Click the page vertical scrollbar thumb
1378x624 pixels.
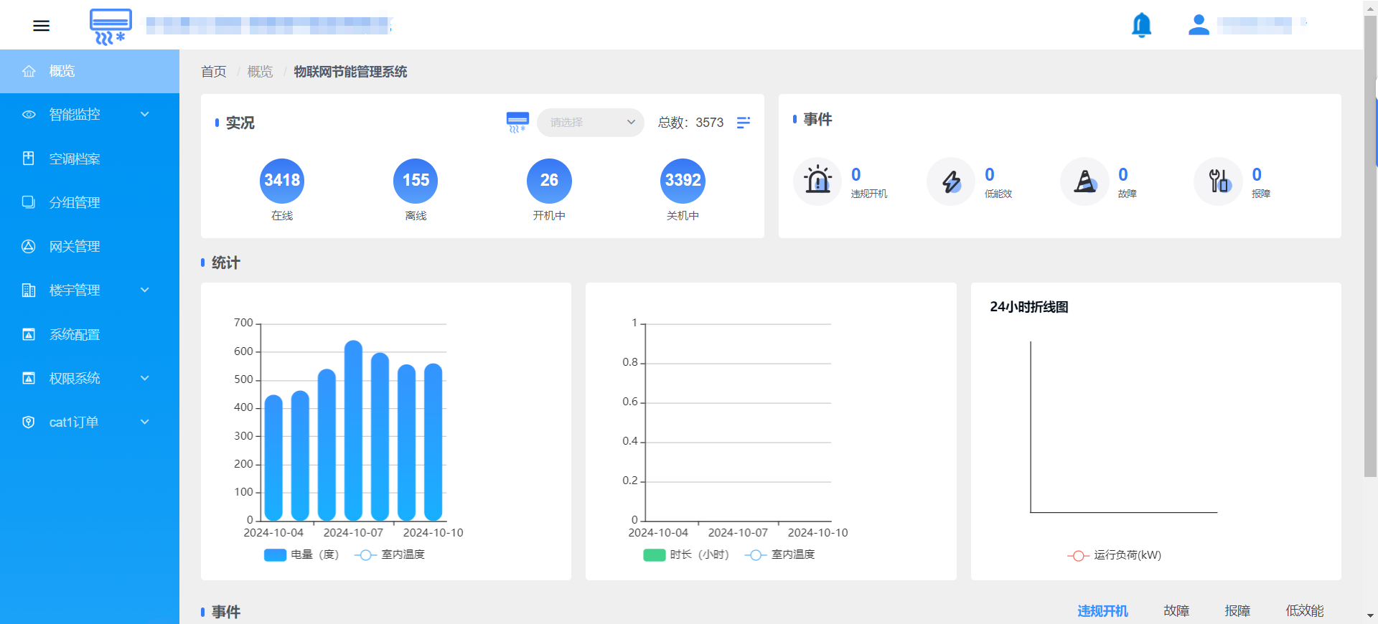tap(1370, 244)
